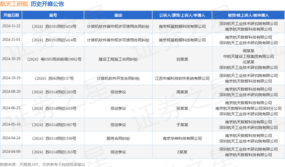Click the date cell 2024-11-01
285x167 pixels.
(x=11, y=39)
